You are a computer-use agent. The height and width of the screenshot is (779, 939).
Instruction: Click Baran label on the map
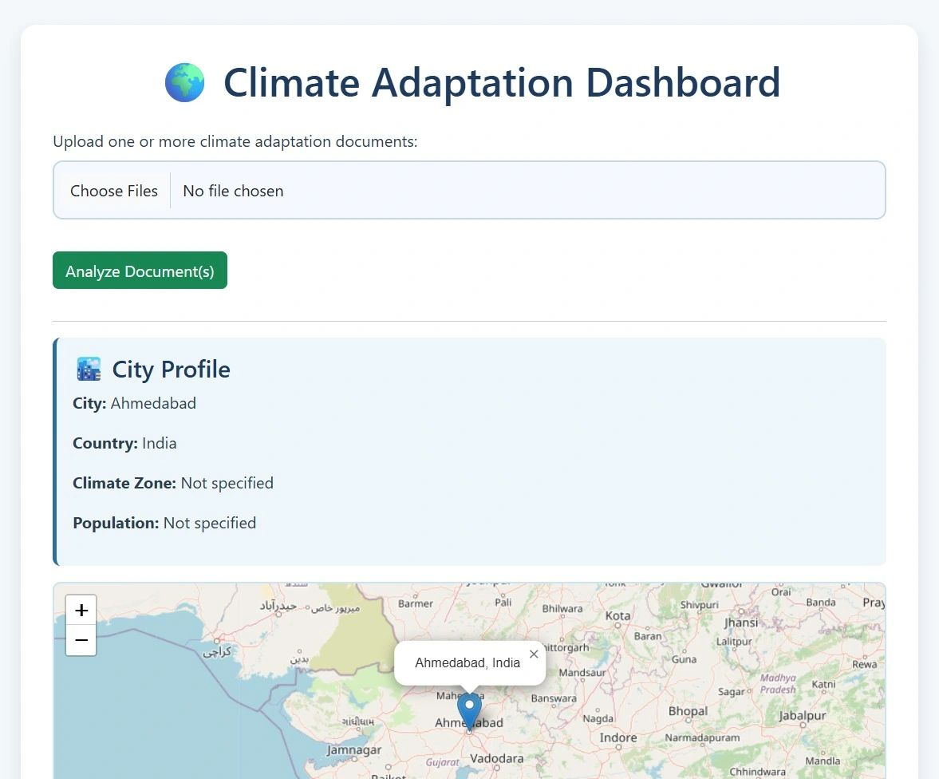point(648,636)
